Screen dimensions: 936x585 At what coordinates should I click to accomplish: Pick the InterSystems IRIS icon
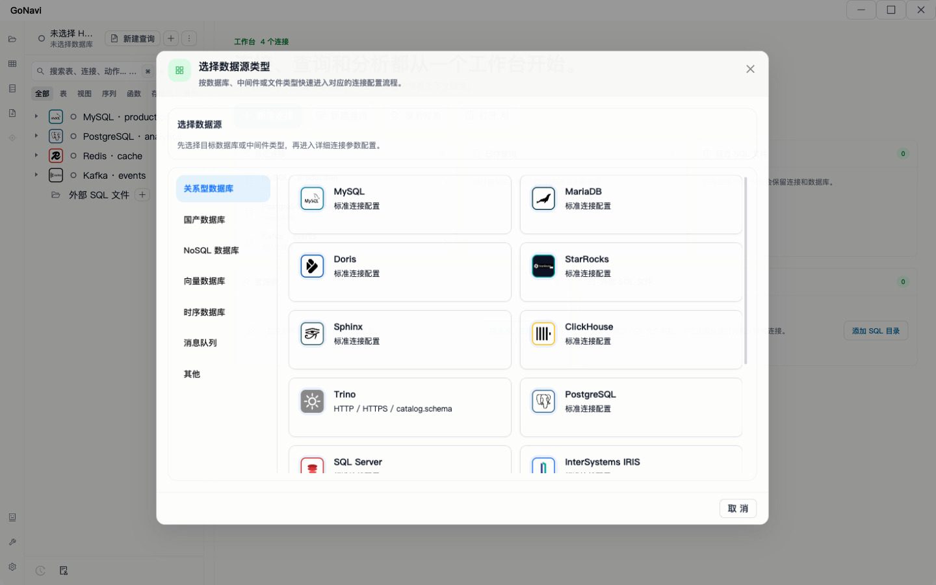coord(543,465)
